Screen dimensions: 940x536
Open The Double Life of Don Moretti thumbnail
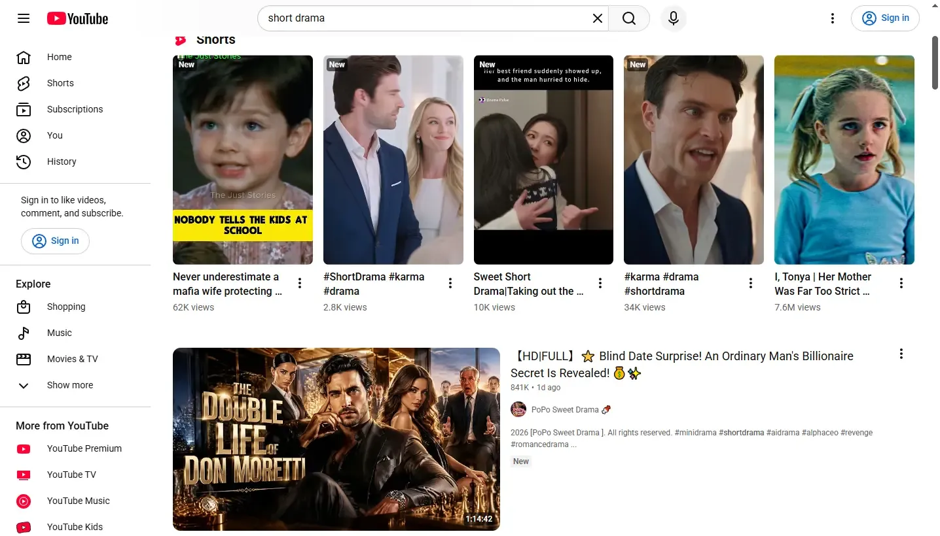(336, 439)
